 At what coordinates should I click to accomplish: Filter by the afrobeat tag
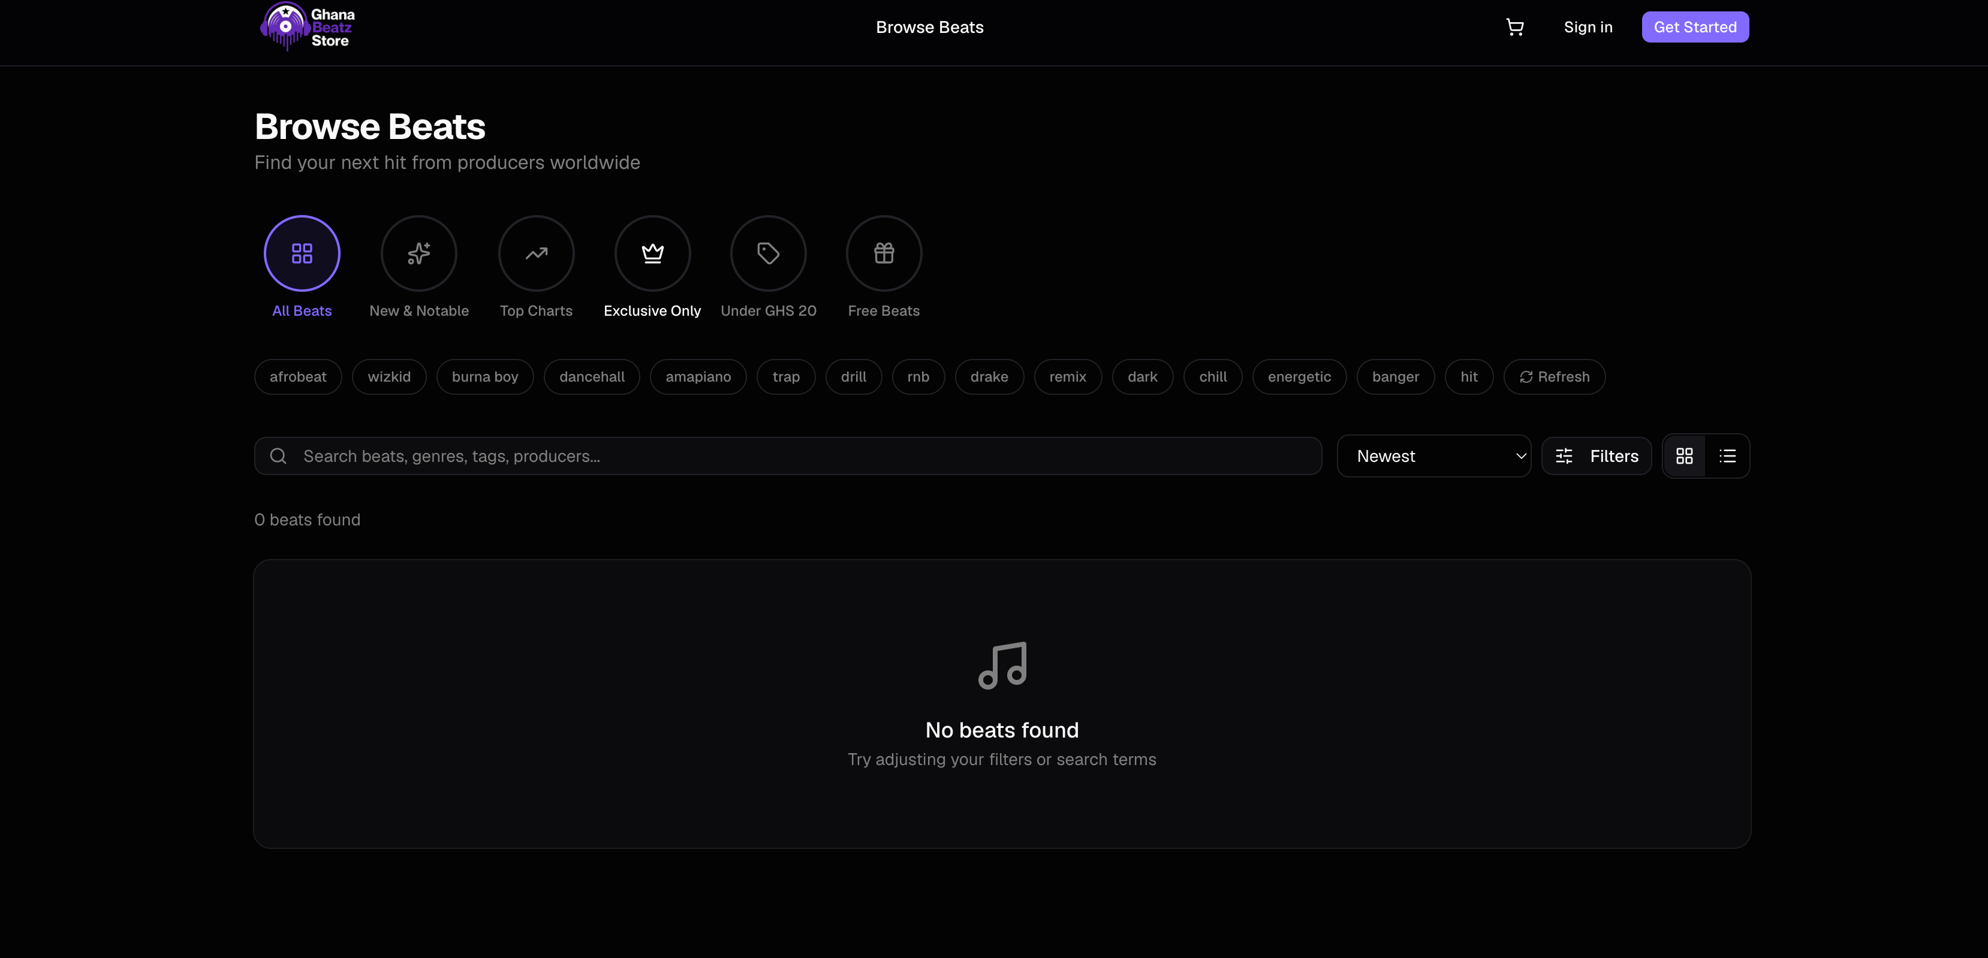[x=298, y=376]
